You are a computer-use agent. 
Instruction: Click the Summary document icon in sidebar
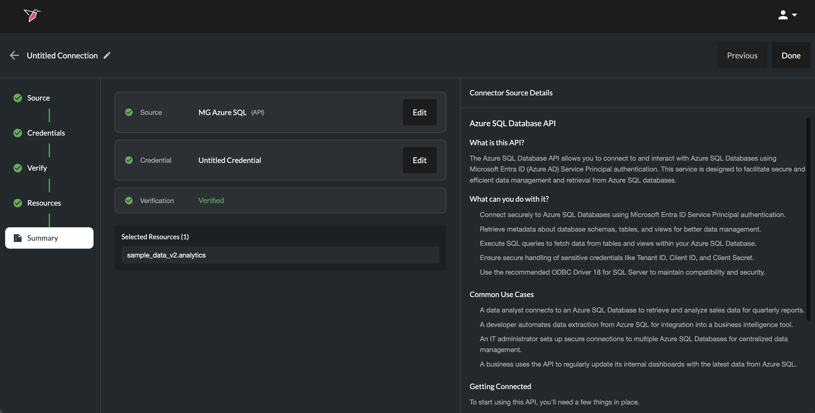(x=18, y=238)
